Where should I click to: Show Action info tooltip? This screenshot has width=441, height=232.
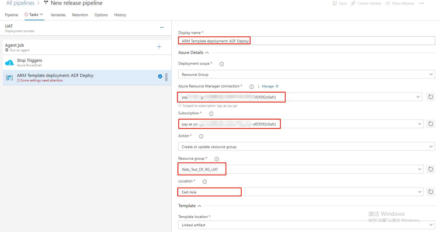point(201,136)
